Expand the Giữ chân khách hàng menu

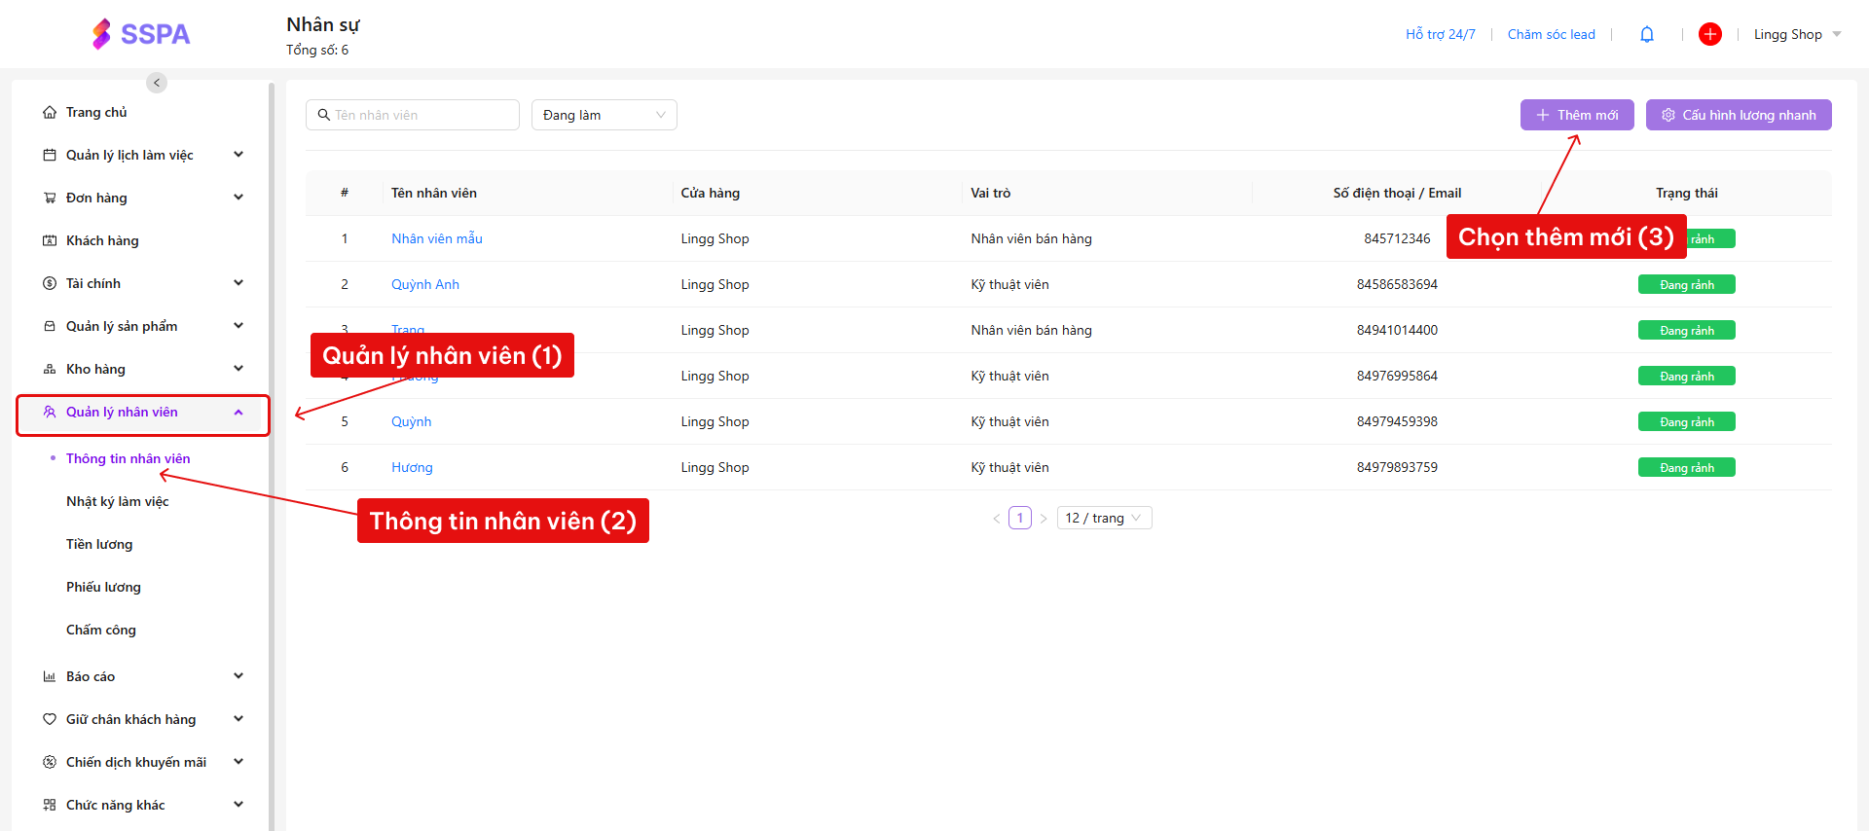238,719
